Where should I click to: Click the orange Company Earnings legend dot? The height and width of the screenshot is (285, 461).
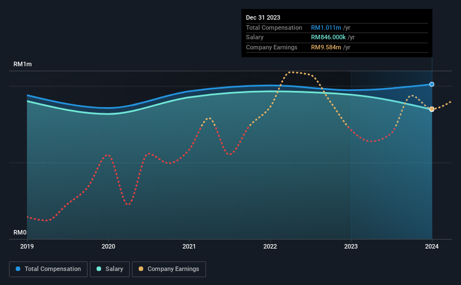coord(141,269)
